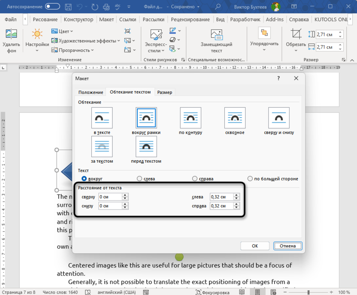The image size is (357, 295).
Task: Pick the 'сквозное' through wrapping icon
Action: point(235,118)
